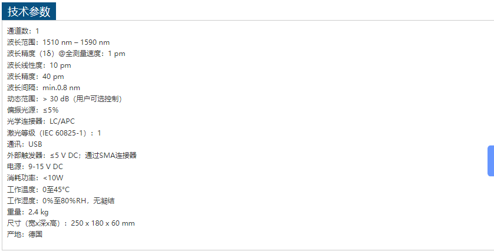
Task: Click the 通讯 USB line
Action: point(25,144)
